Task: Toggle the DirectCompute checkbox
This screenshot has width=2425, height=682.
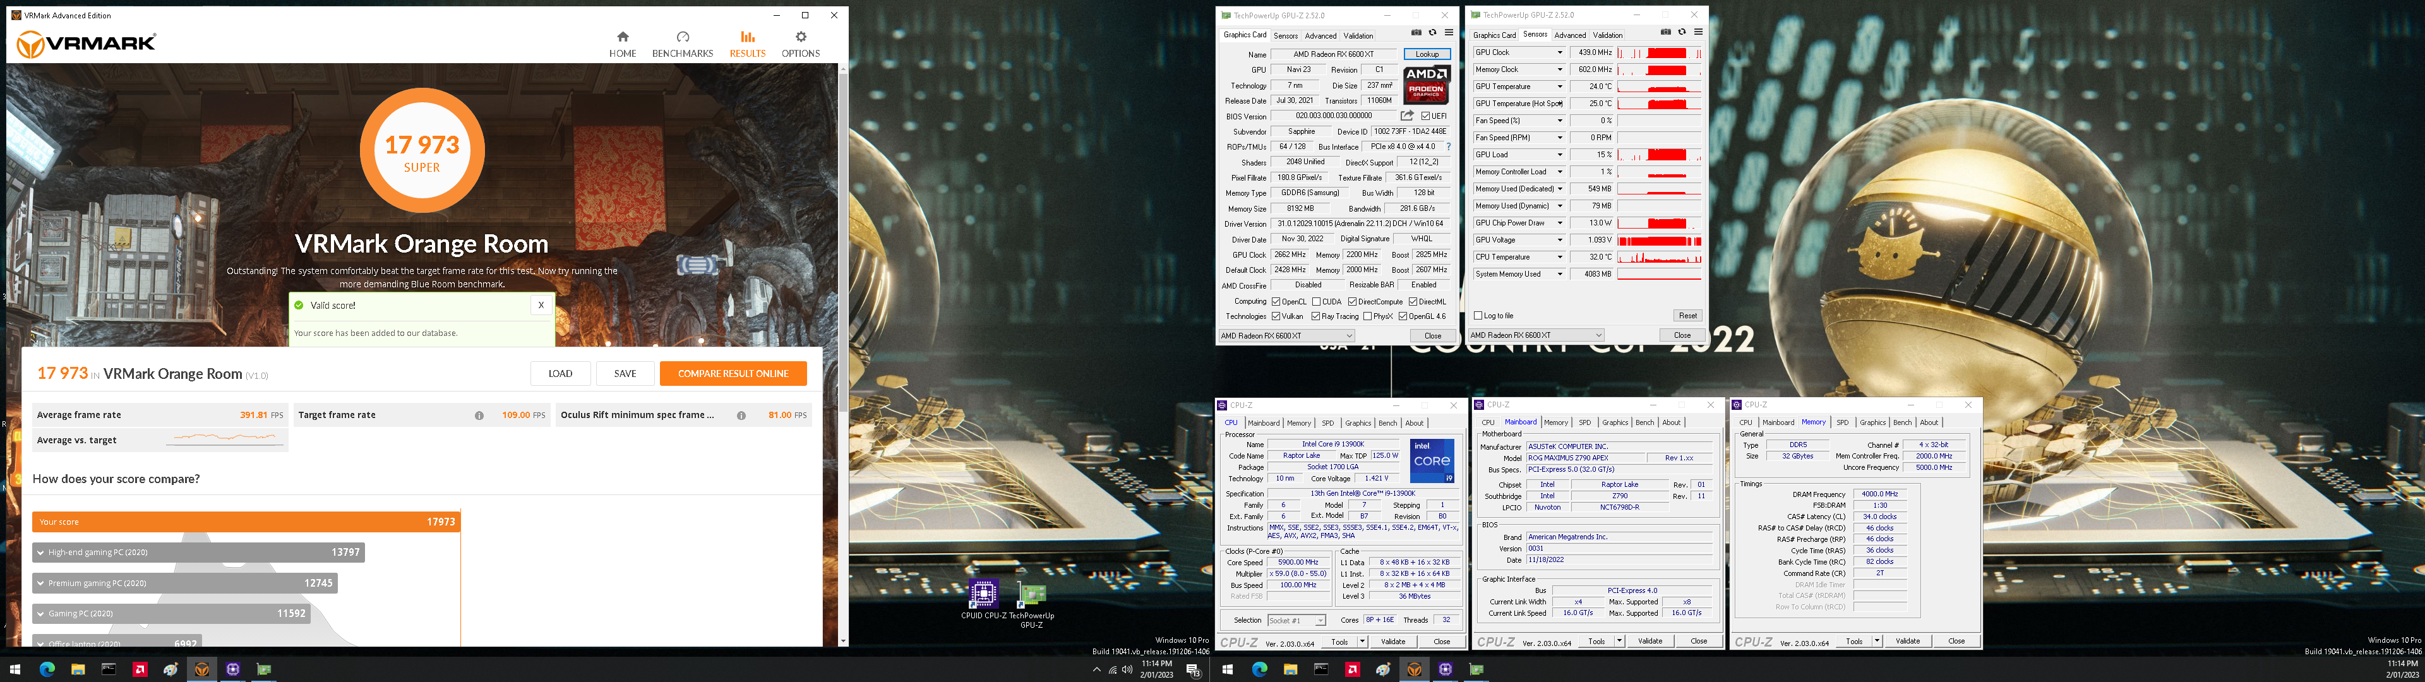Action: tap(1352, 301)
